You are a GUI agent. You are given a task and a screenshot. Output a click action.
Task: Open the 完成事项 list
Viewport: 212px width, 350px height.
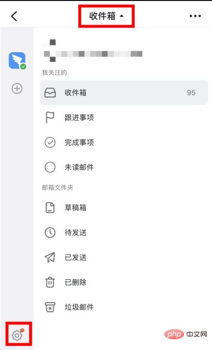124,143
